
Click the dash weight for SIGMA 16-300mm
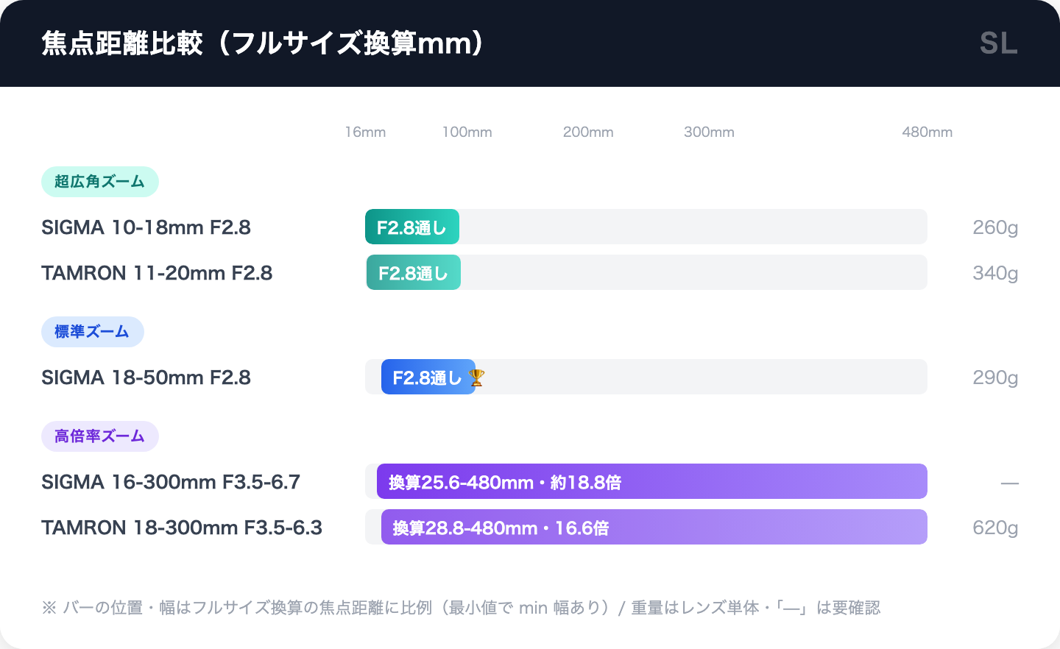[x=1010, y=483]
